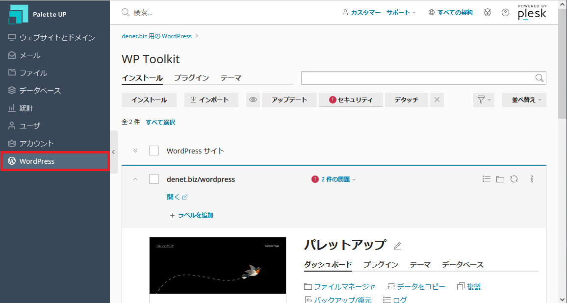The image size is (567, 303).
Task: Expand all rows with the double chevron
Action: point(135,151)
